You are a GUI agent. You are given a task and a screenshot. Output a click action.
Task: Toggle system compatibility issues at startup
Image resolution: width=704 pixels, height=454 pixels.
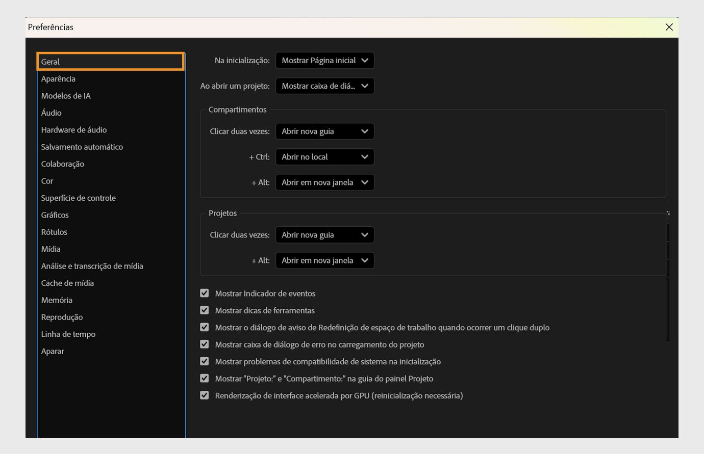pyautogui.click(x=204, y=361)
